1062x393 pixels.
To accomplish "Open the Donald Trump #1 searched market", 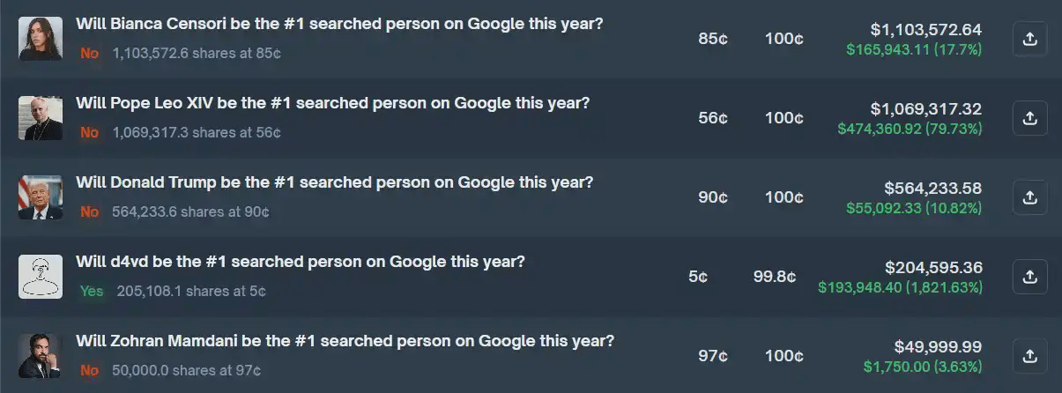I will (x=334, y=182).
